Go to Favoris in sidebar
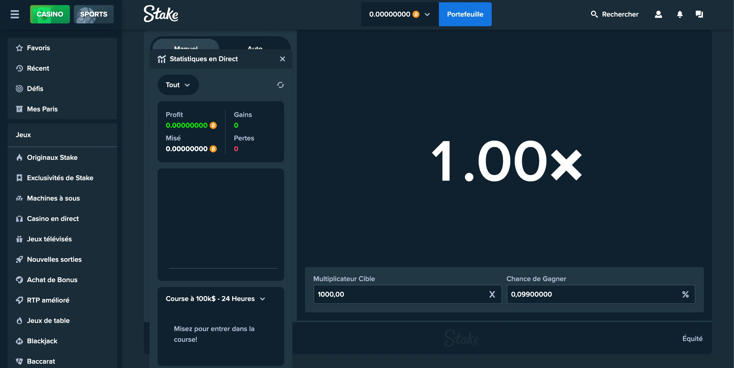 [x=62, y=48]
